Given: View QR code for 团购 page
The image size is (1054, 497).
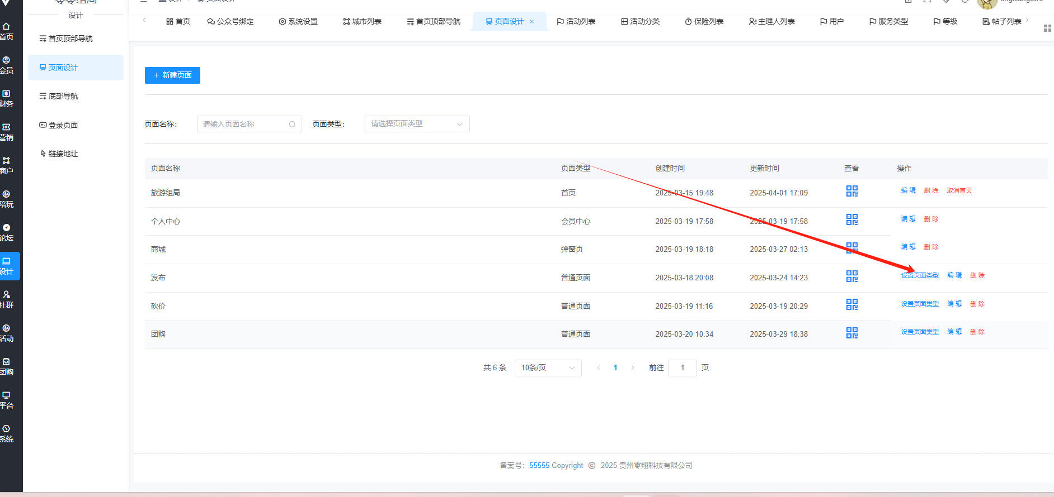Looking at the screenshot, I should tap(851, 333).
